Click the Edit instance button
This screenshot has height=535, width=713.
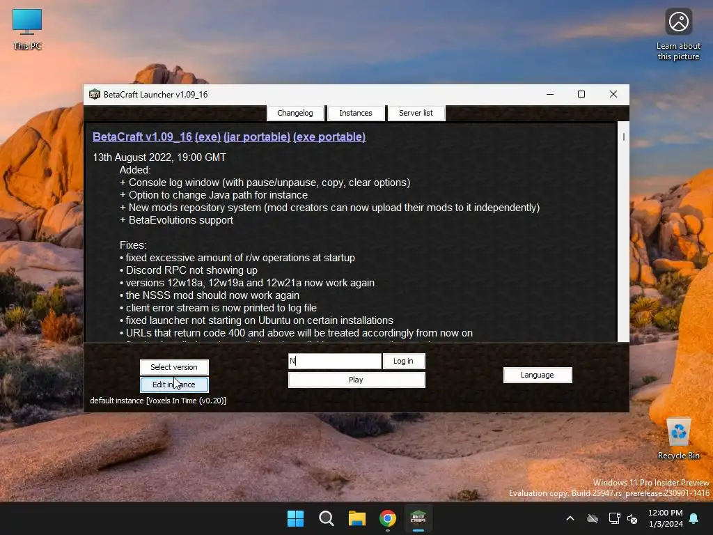click(174, 385)
